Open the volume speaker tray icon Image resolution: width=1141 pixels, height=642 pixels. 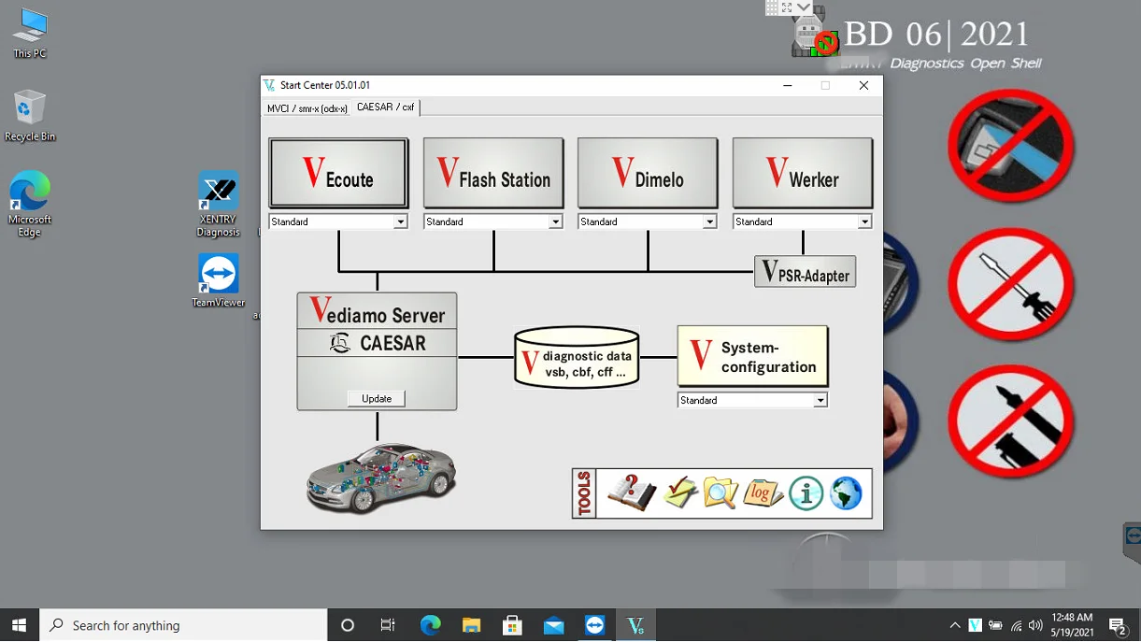(x=1035, y=626)
